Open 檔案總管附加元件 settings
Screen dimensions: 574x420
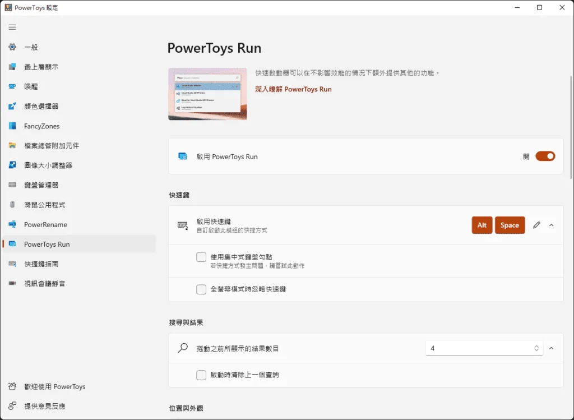(79, 145)
